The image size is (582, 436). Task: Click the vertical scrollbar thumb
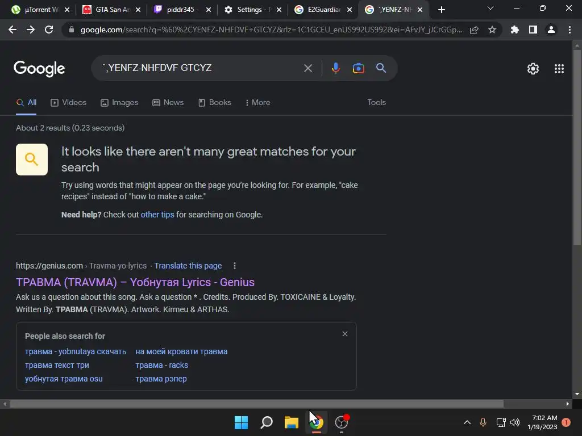(x=577, y=148)
